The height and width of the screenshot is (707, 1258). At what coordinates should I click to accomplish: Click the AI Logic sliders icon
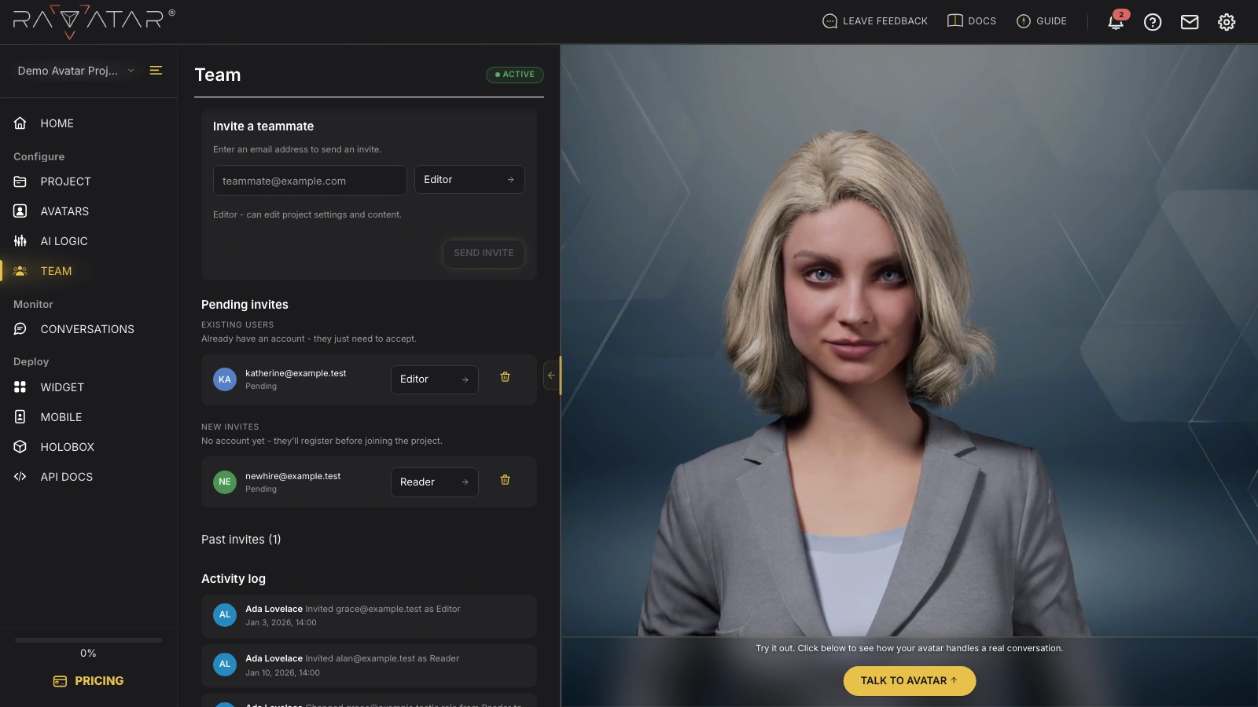[x=20, y=241]
